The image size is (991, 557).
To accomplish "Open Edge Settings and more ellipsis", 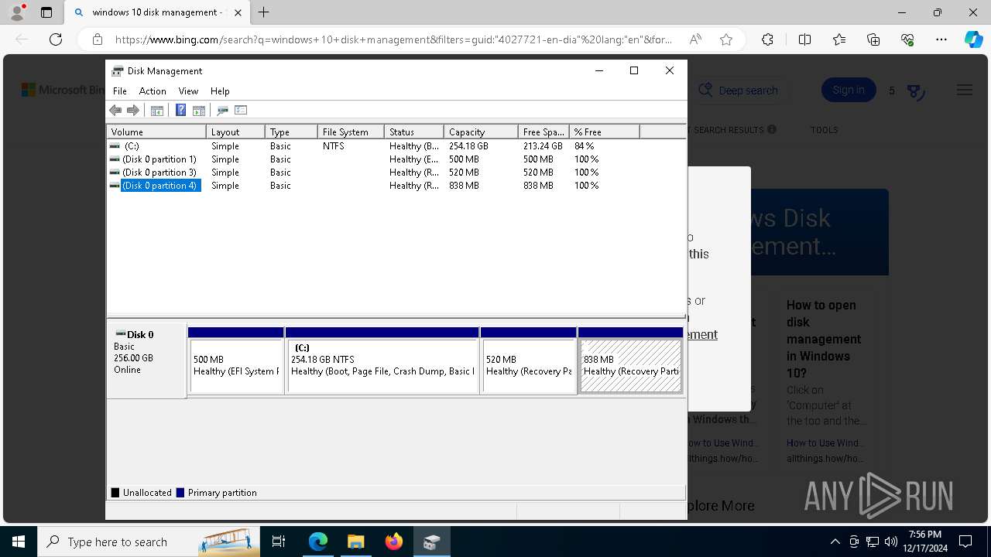I will (x=941, y=39).
